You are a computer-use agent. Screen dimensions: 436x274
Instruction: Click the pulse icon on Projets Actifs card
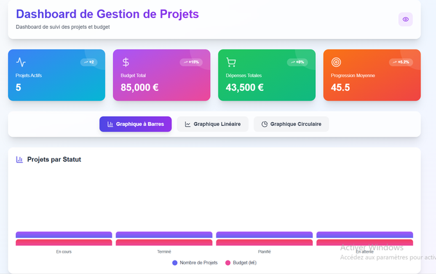point(21,62)
